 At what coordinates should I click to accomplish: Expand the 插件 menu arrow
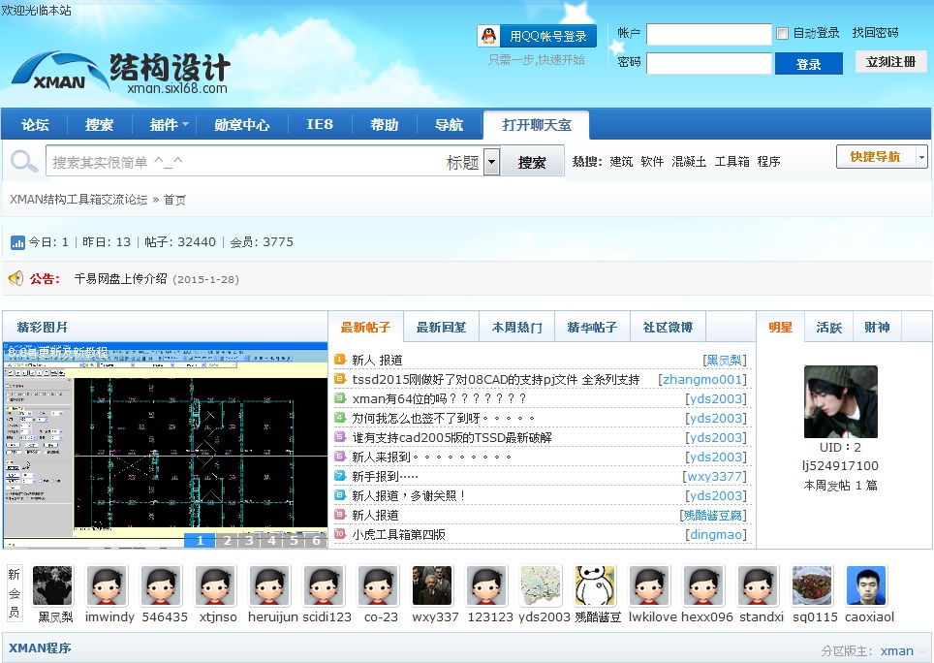(x=185, y=124)
